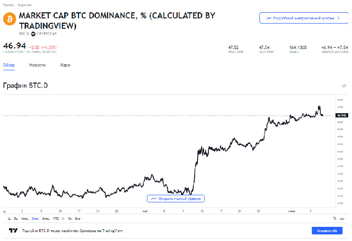
Task: Click the embed code icon above chart
Action: [x=344, y=86]
